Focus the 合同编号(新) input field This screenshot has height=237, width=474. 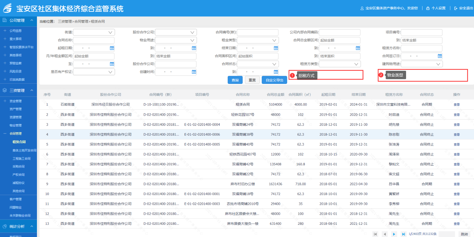pos(258,32)
